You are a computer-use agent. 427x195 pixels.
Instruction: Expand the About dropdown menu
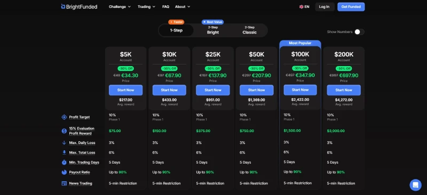(183, 7)
